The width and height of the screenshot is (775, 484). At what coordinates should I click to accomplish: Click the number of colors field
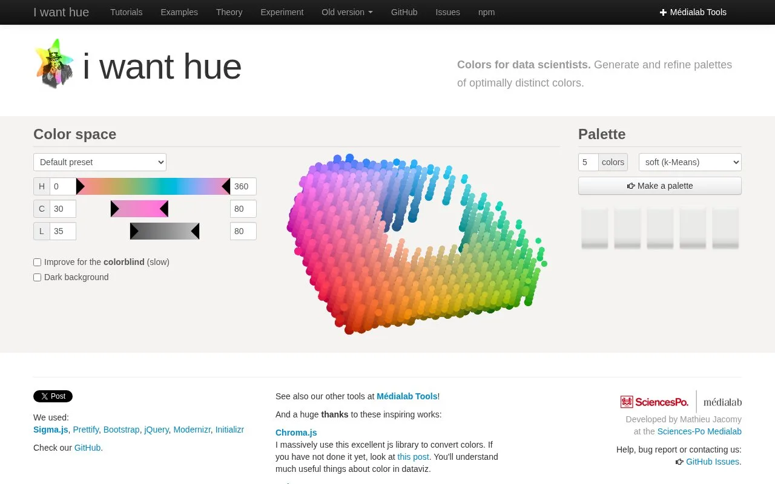coord(589,162)
